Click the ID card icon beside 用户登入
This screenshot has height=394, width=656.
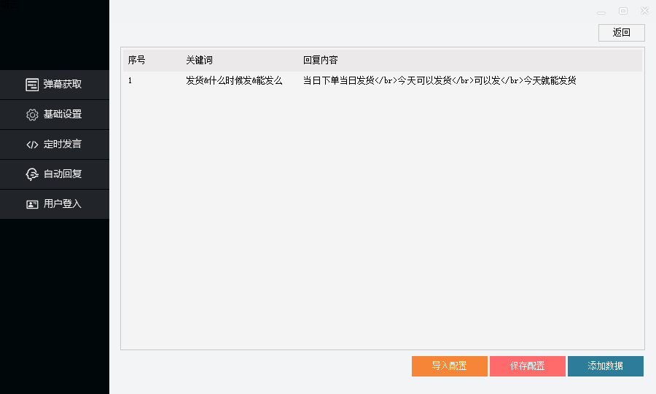[x=32, y=204]
